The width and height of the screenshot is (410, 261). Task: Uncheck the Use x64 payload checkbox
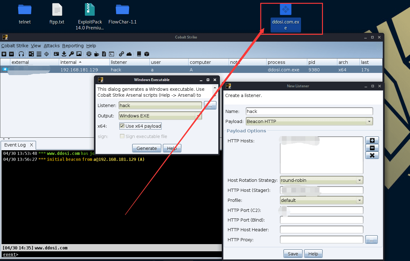click(x=122, y=126)
